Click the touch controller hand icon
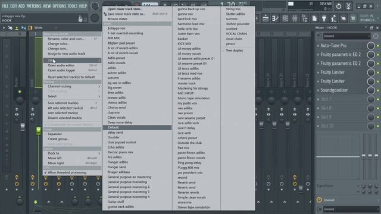 (x=343, y=18)
